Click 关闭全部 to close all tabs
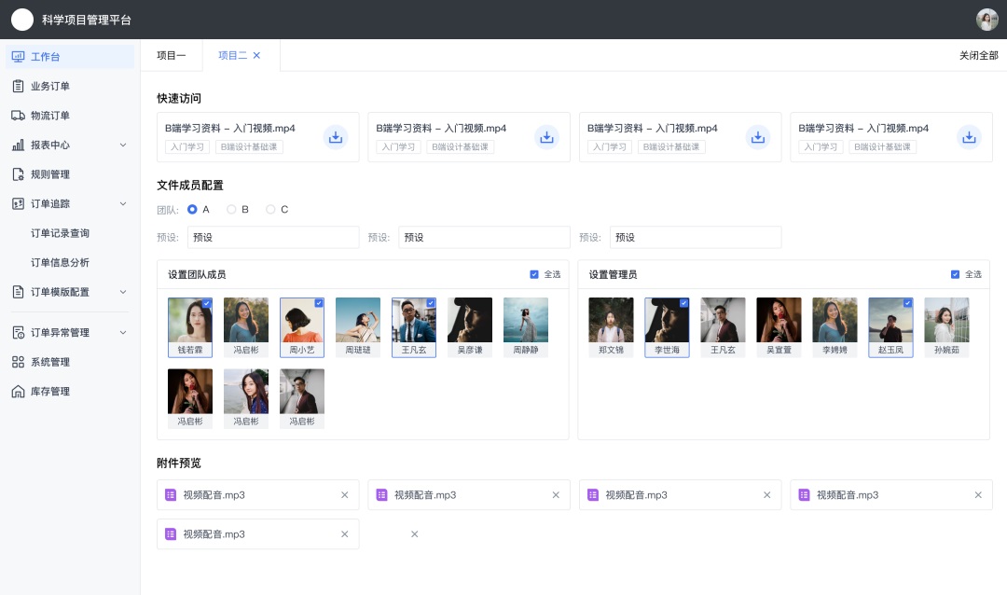This screenshot has height=595, width=1007. coord(979,55)
